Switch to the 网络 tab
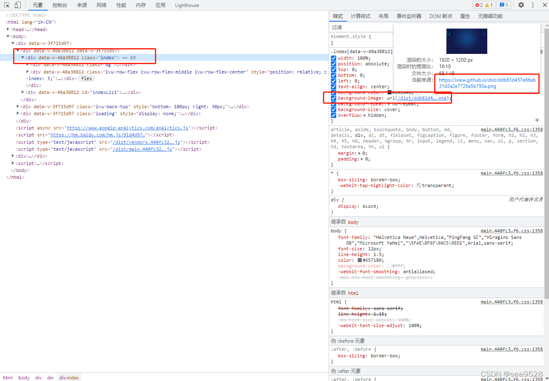The image size is (549, 381). pyautogui.click(x=101, y=5)
